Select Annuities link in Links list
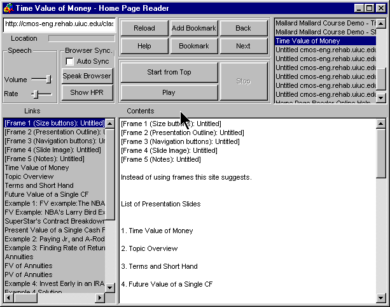The image size is (390, 307). [19, 257]
